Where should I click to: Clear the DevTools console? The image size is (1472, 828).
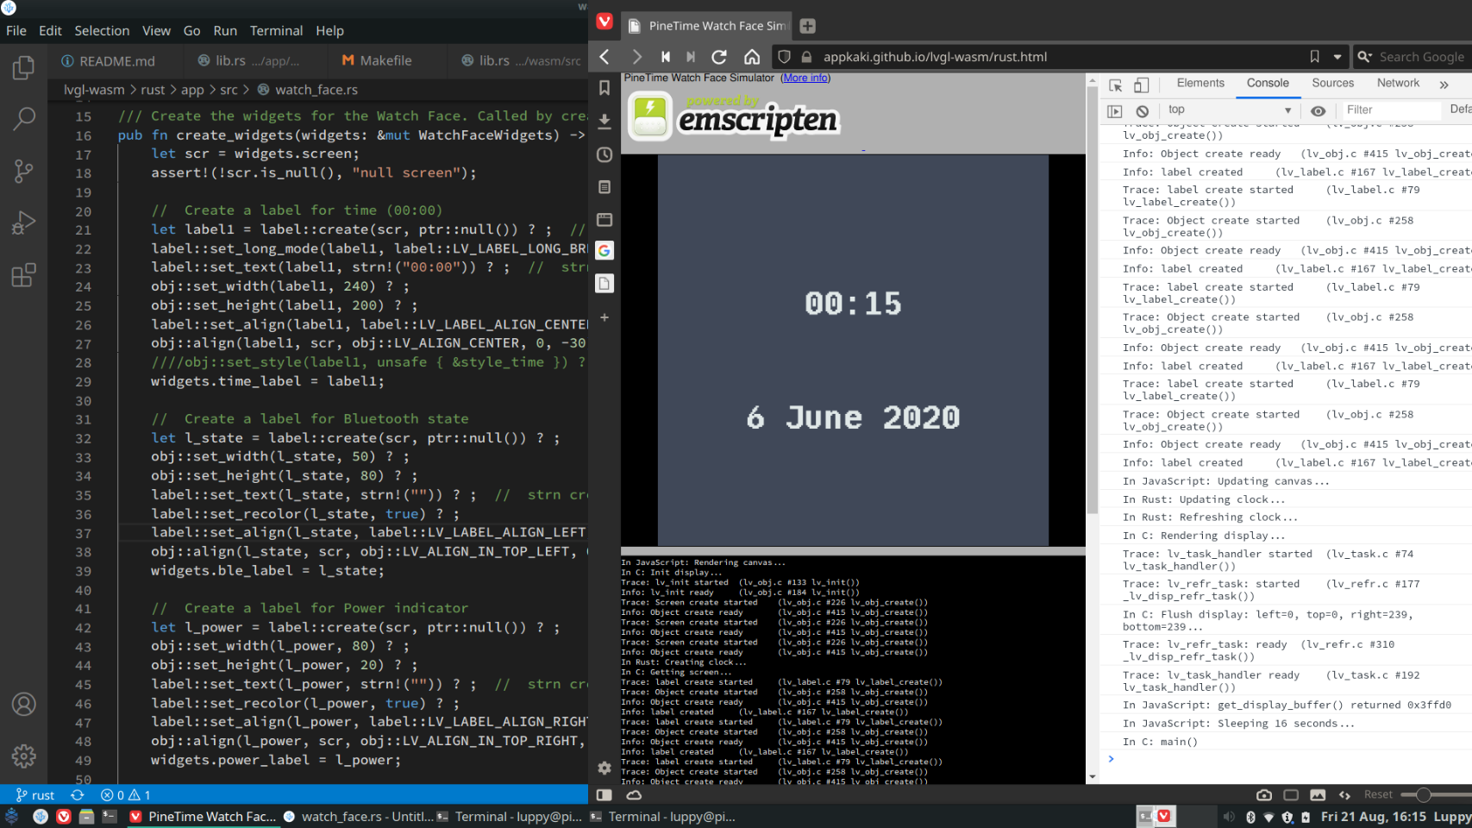(1142, 110)
